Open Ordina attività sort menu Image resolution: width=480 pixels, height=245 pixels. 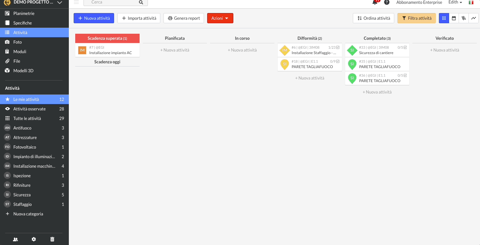click(374, 18)
